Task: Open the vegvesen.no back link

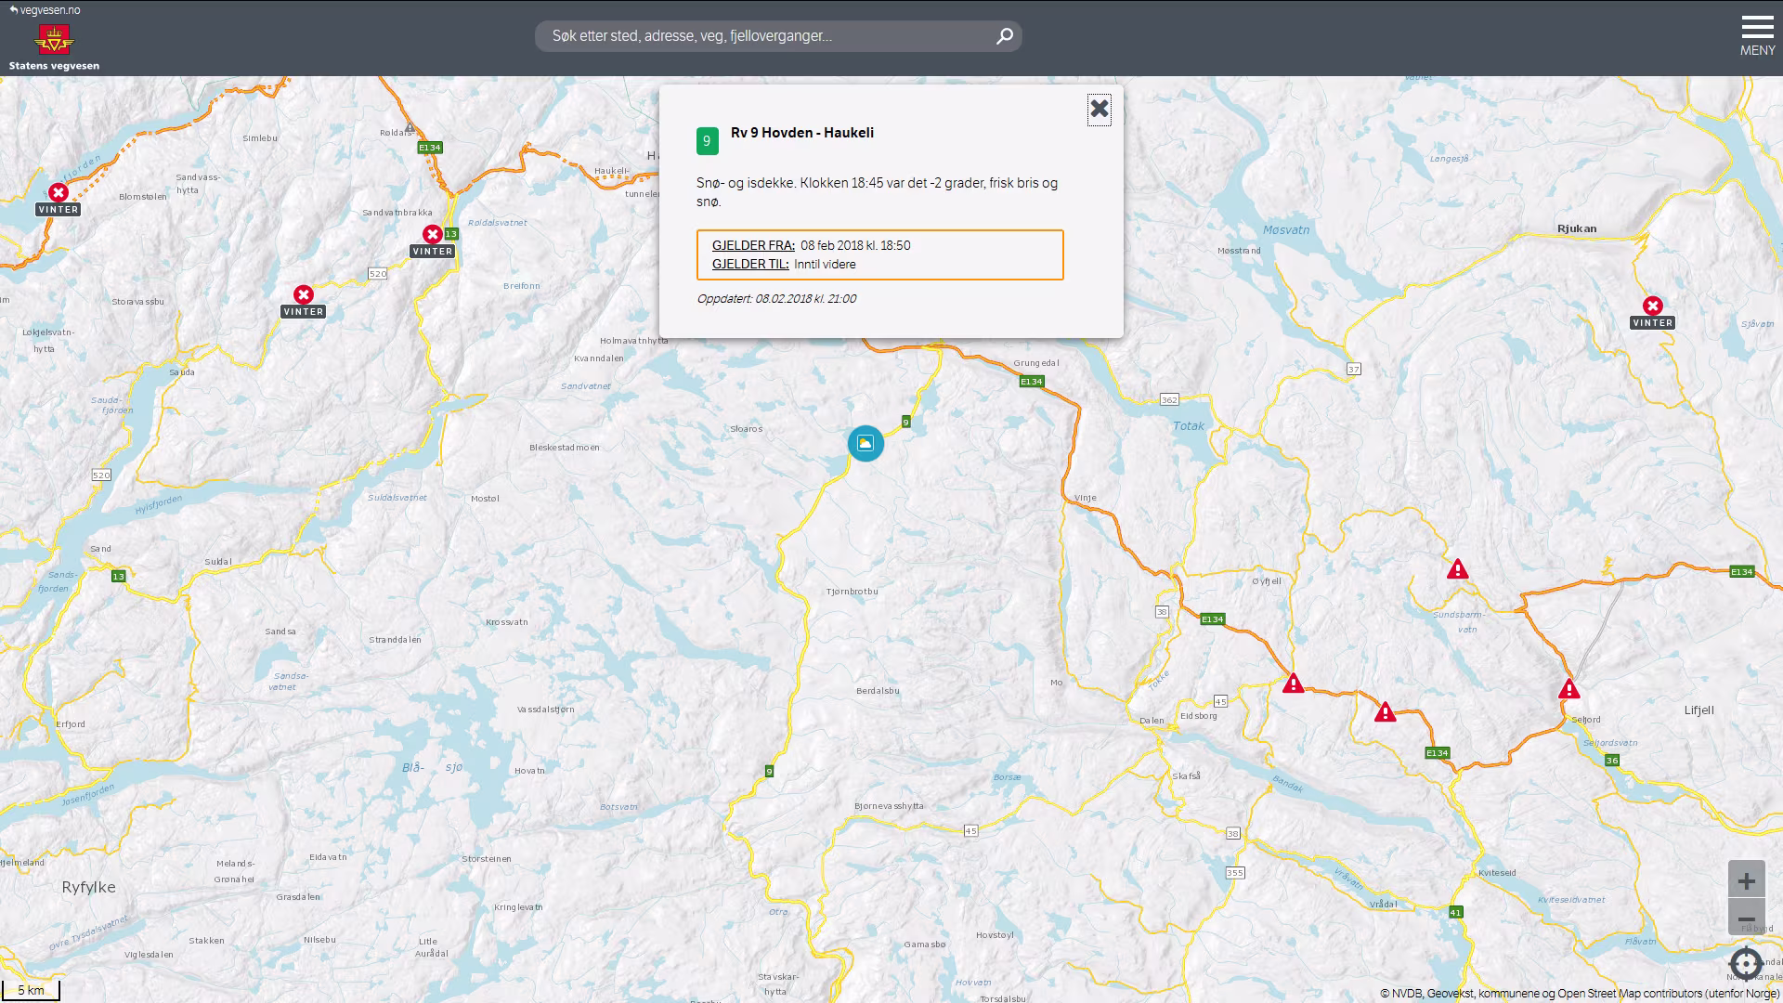Action: 45,10
